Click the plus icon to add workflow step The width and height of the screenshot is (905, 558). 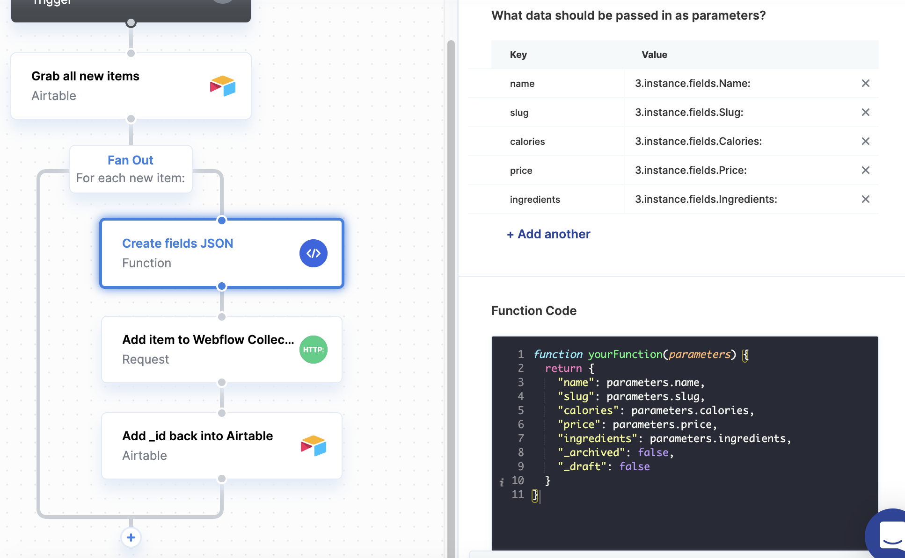coord(131,537)
